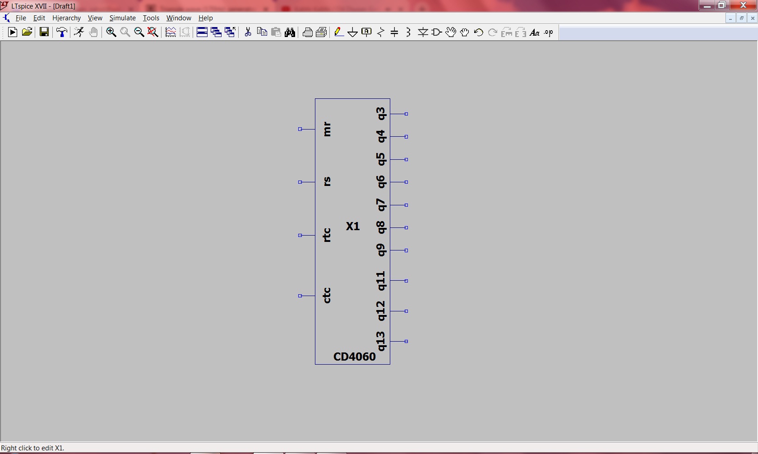Image resolution: width=758 pixels, height=454 pixels.
Task: Open the File menu
Action: click(x=21, y=18)
